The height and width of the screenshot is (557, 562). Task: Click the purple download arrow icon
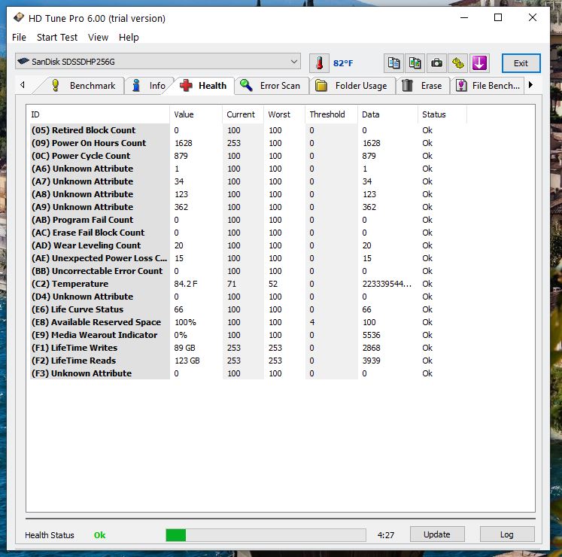click(x=479, y=63)
